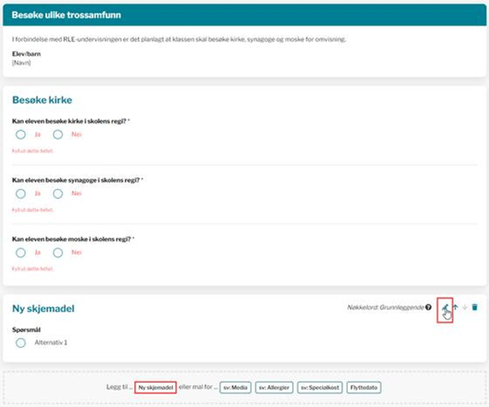Add the sv: Media template

pyautogui.click(x=235, y=387)
